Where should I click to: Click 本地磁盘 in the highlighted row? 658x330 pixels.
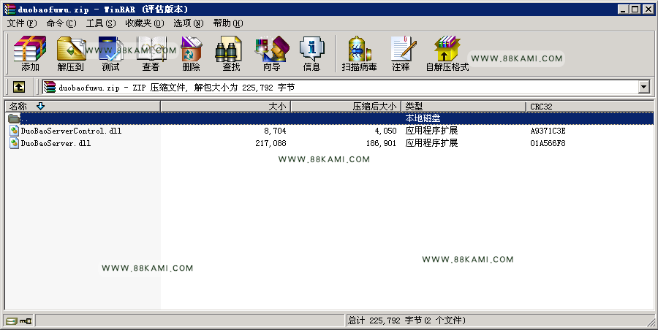[423, 119]
